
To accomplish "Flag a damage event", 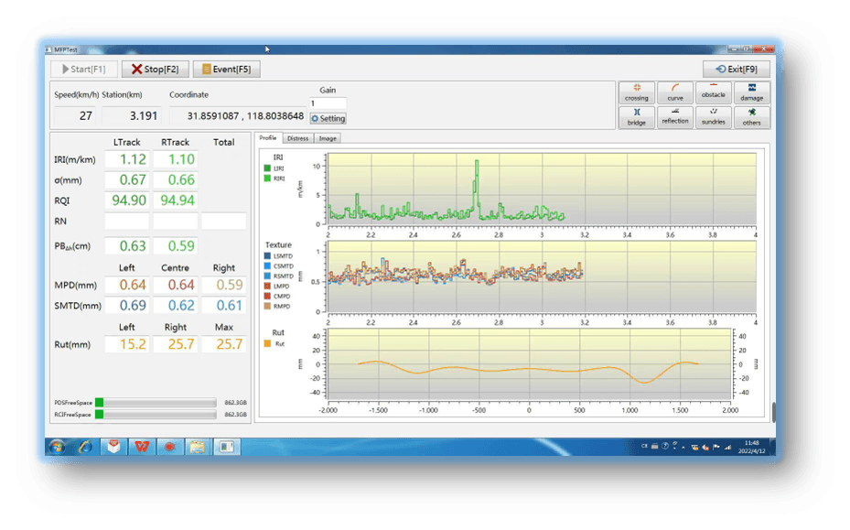I will pyautogui.click(x=751, y=92).
